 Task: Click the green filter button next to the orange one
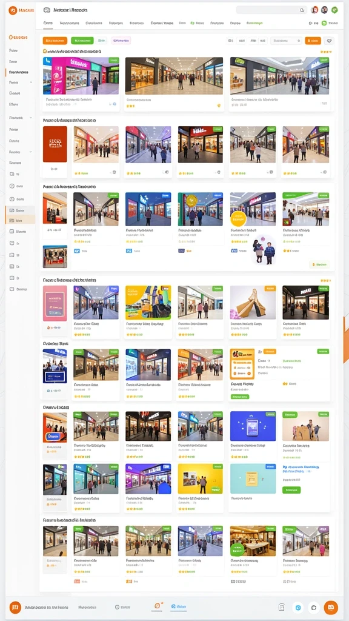82,41
